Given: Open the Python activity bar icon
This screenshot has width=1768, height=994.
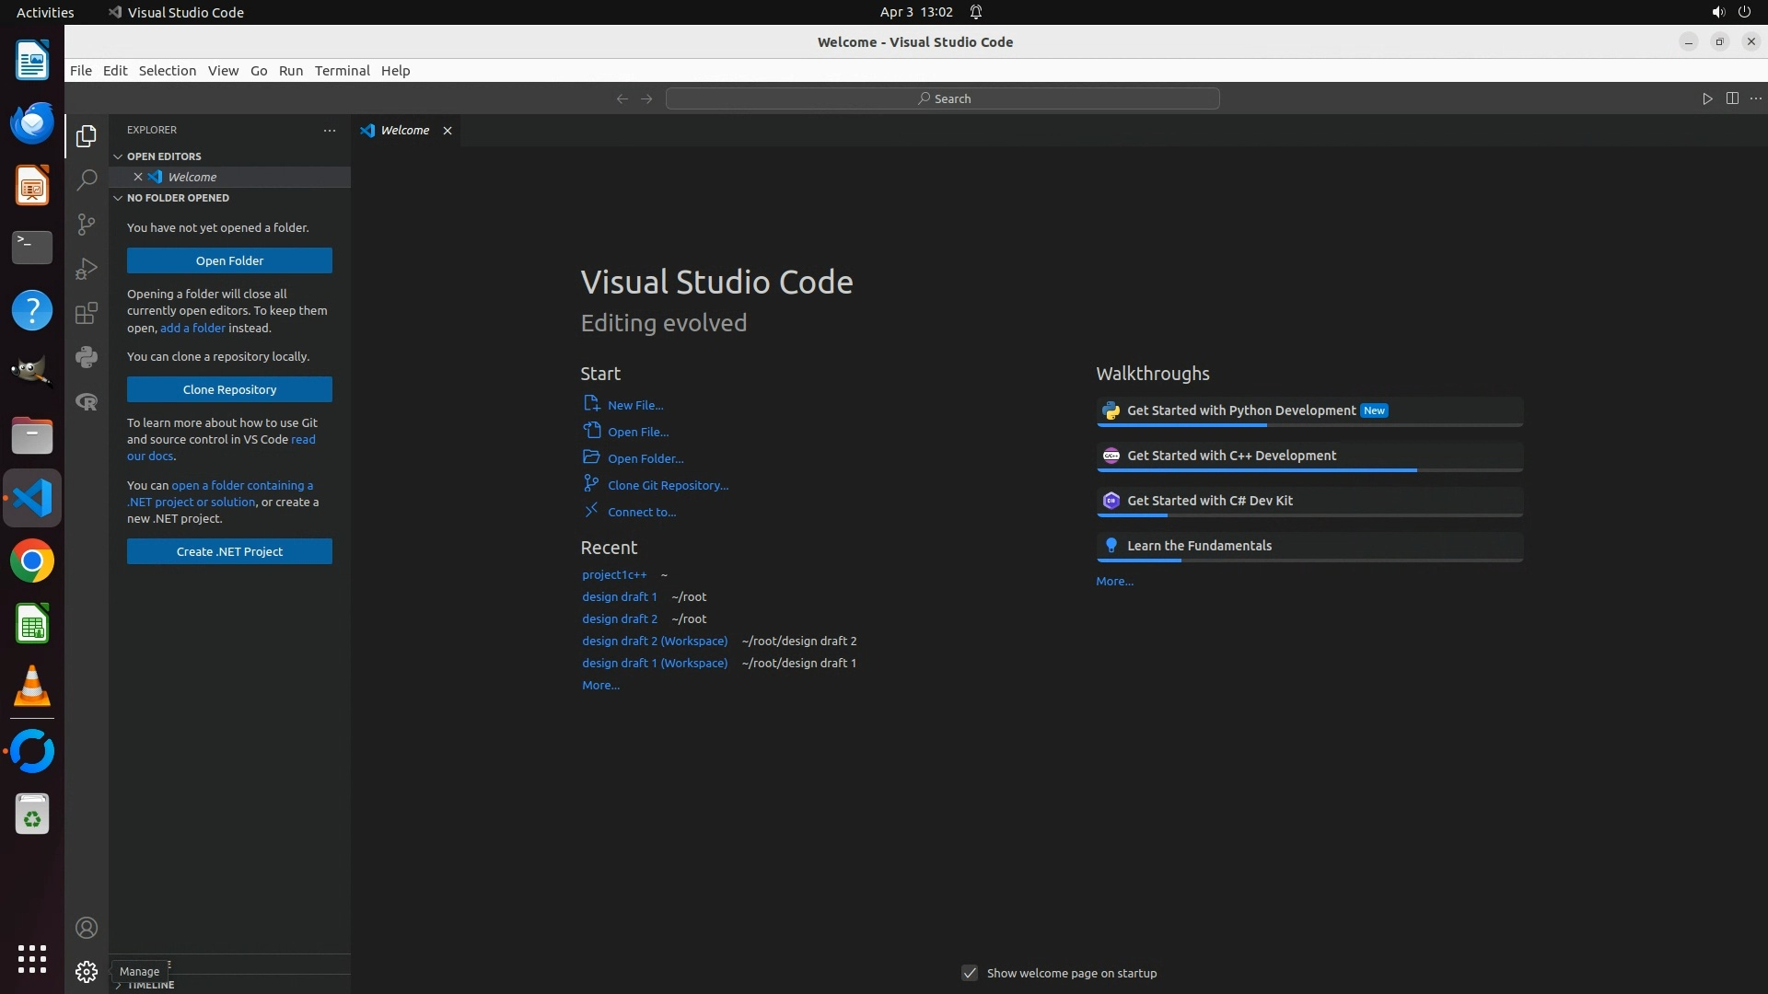Looking at the screenshot, I should pos(87,357).
